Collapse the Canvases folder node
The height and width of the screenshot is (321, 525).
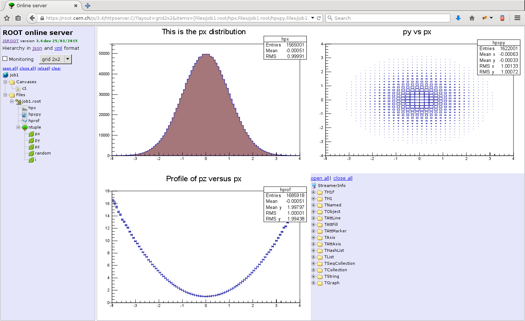tap(5, 82)
